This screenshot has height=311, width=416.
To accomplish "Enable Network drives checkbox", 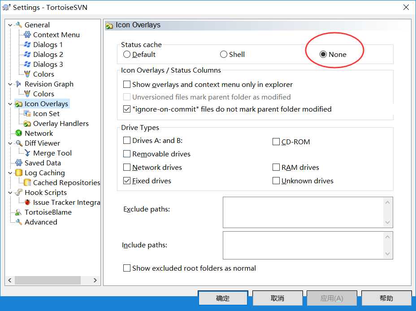I will 127,167.
